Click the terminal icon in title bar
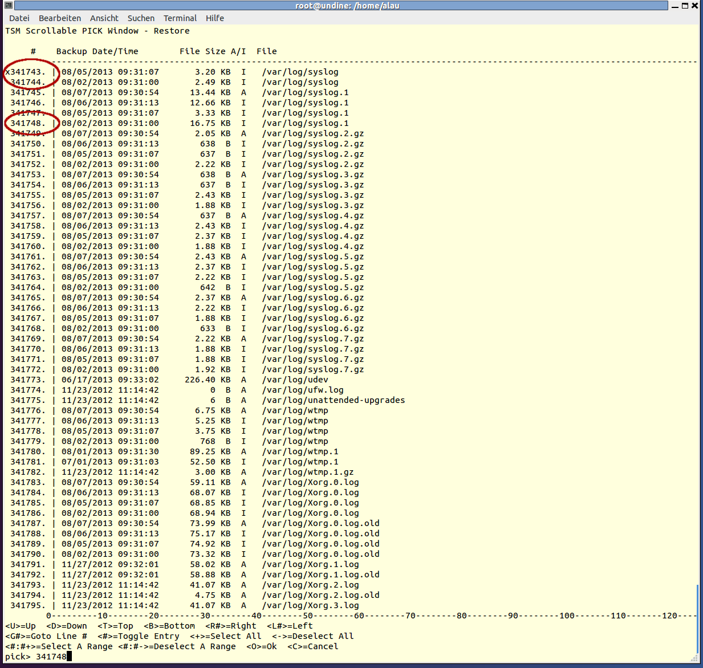Viewport: 703px width, 668px height. (7, 6)
